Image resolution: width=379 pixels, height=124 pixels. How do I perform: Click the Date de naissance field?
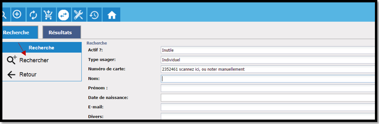coord(268,98)
